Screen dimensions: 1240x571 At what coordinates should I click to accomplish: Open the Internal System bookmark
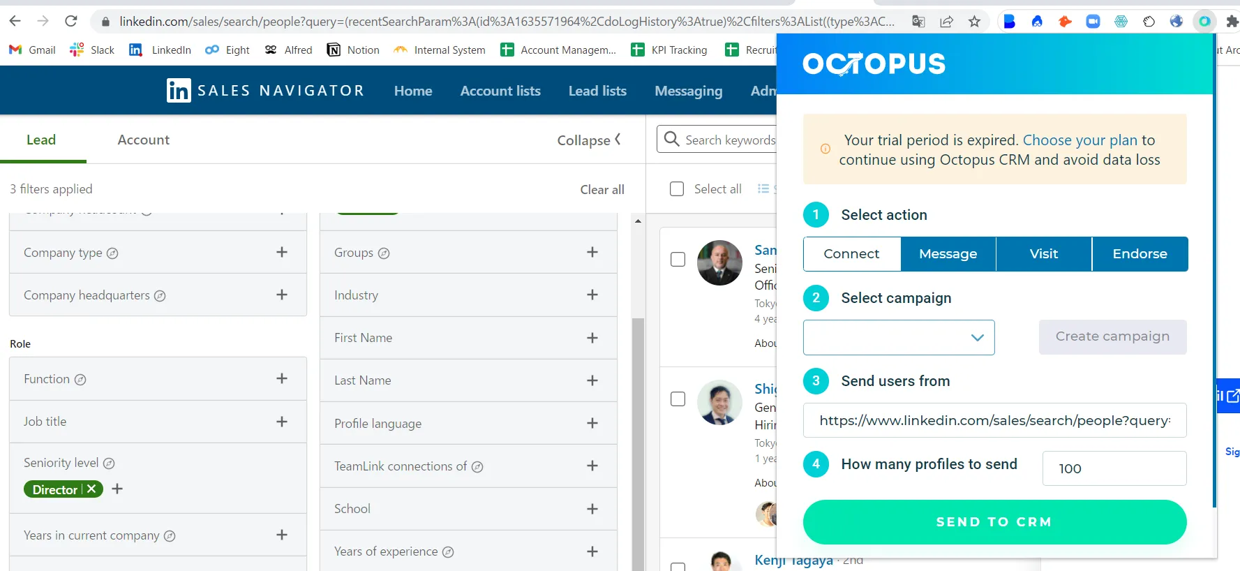tap(440, 50)
